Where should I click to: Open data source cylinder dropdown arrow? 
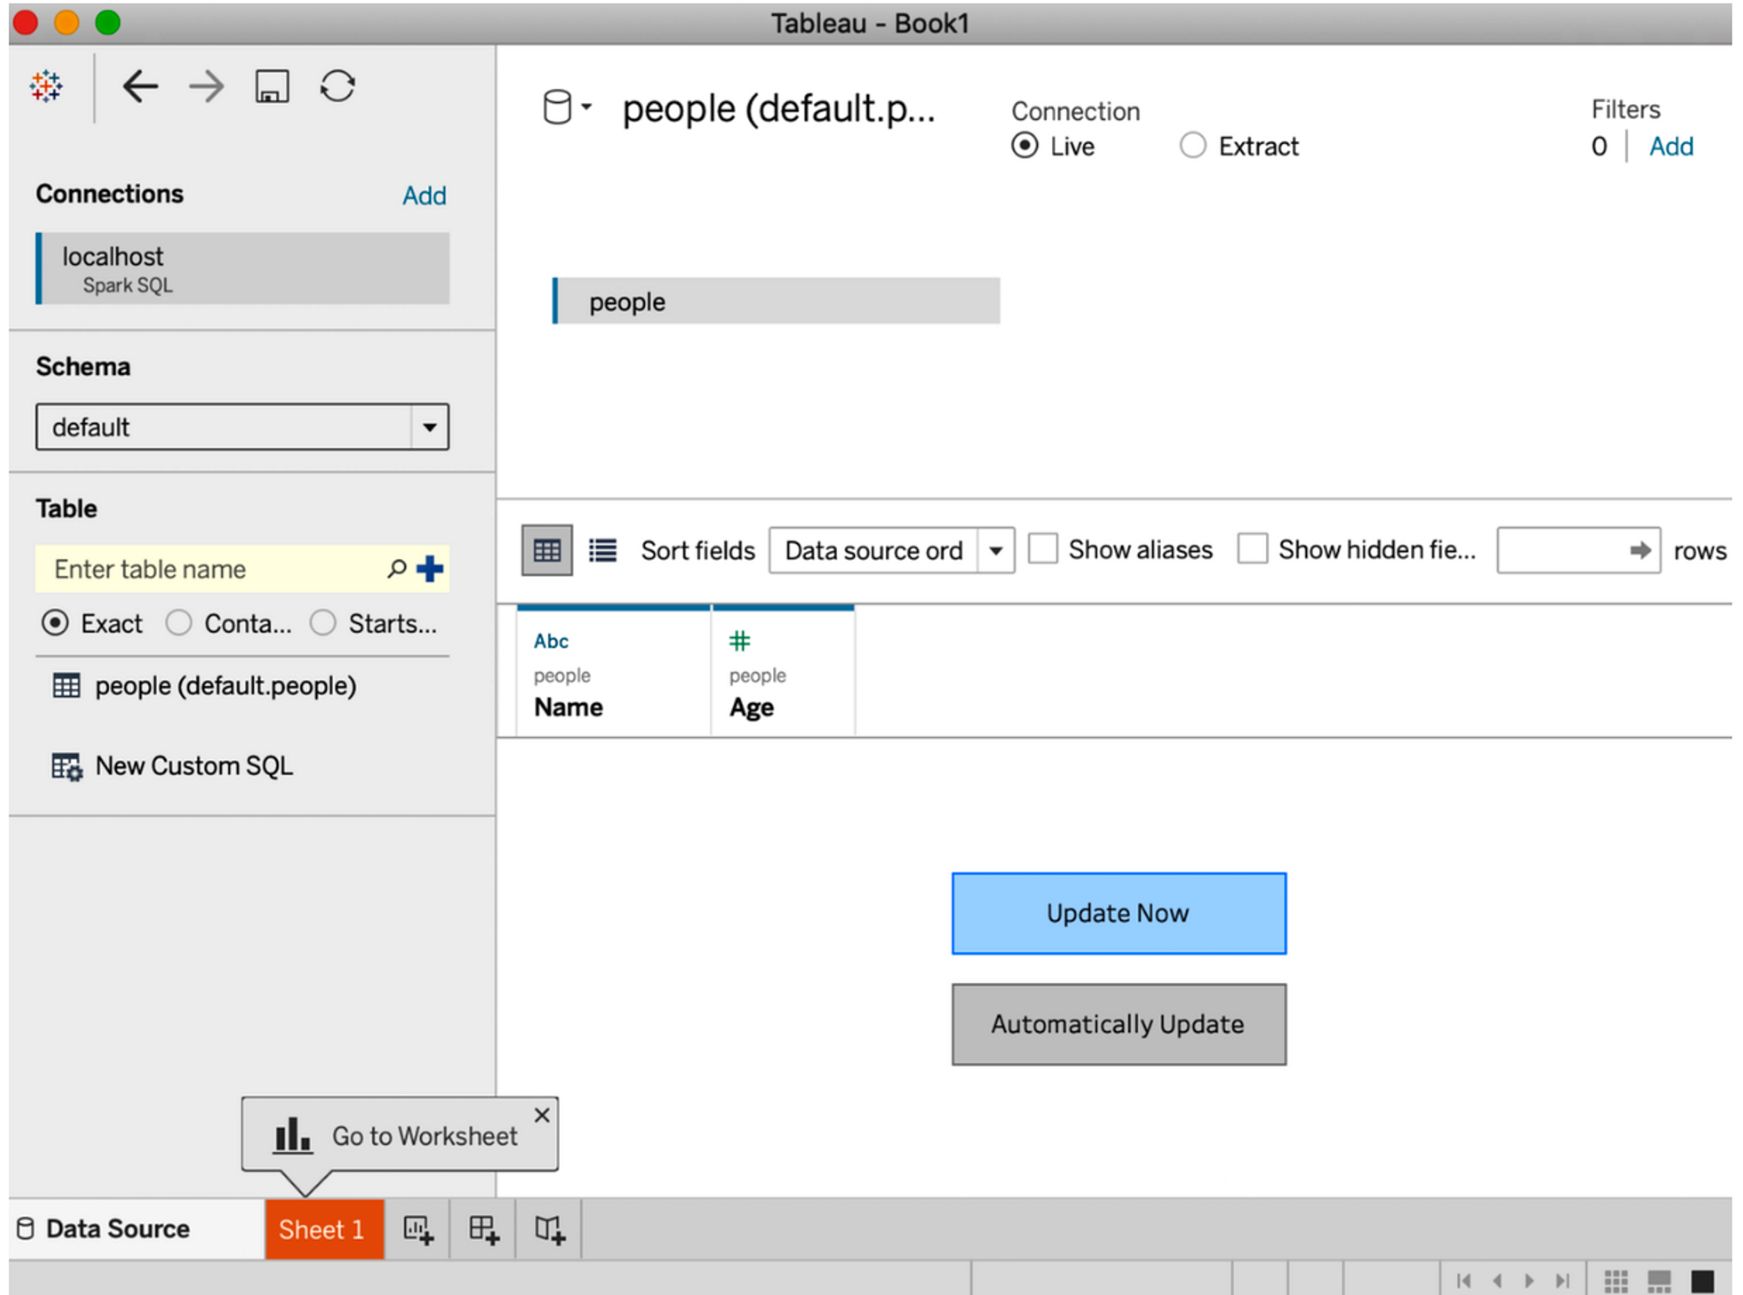pos(586,107)
